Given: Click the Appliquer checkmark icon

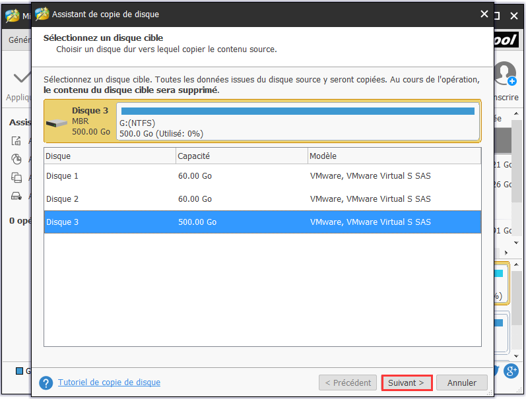Looking at the screenshot, I should (21, 78).
